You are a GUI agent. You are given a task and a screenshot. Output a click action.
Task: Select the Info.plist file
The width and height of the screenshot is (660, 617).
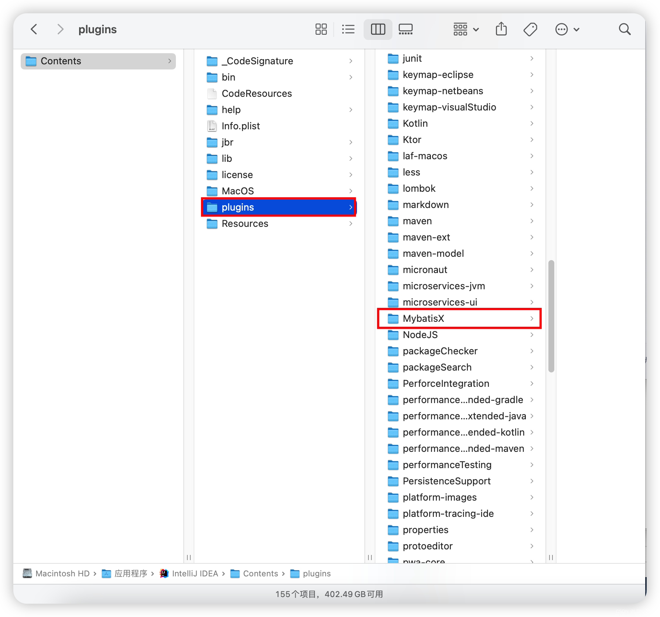click(x=279, y=126)
